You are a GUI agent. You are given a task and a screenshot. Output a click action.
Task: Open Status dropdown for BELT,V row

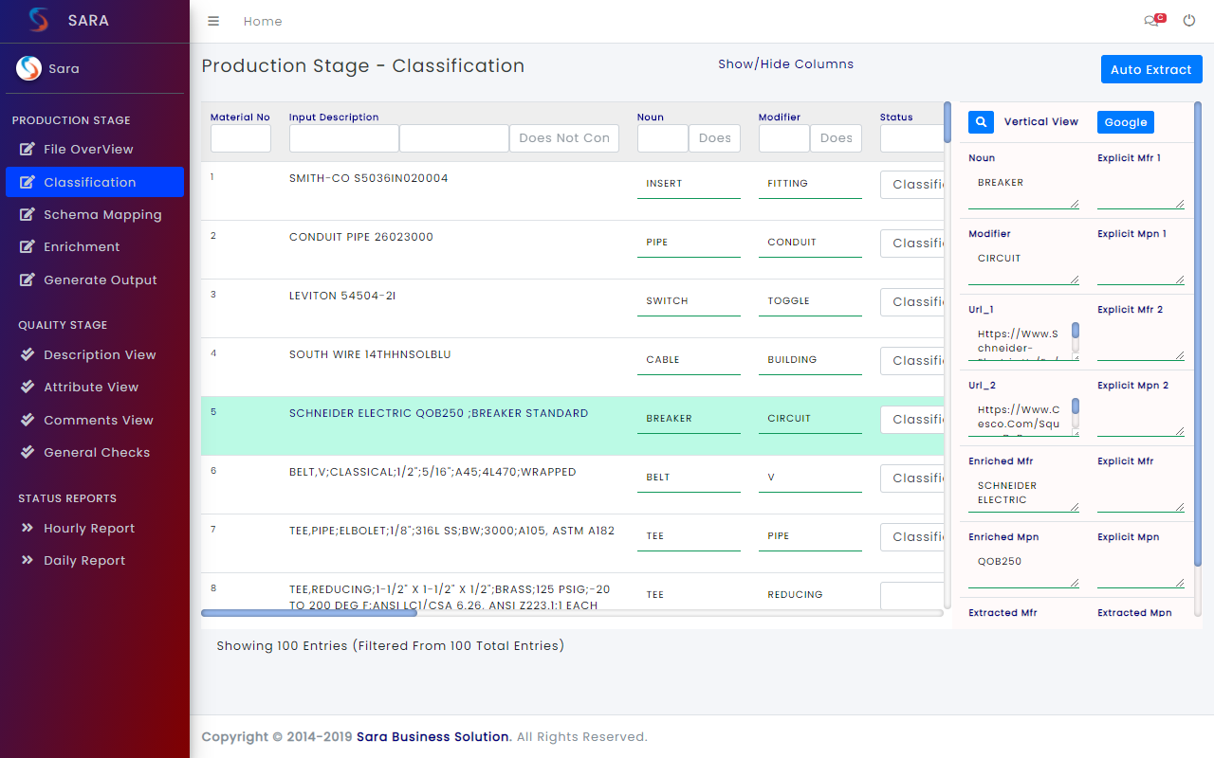[x=912, y=478]
